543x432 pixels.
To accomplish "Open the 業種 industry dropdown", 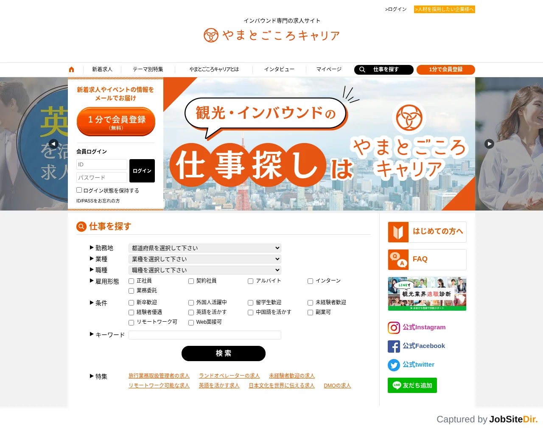I will [x=205, y=259].
